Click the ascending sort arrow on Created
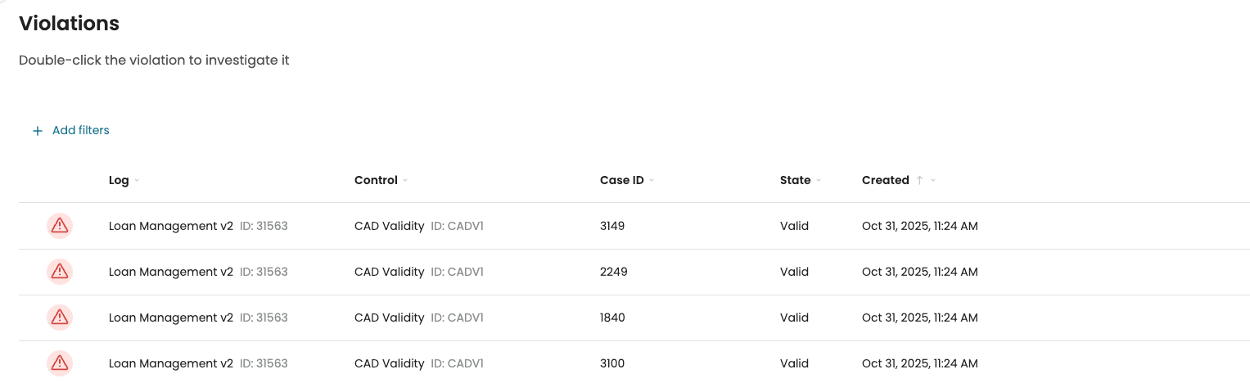 tap(920, 181)
